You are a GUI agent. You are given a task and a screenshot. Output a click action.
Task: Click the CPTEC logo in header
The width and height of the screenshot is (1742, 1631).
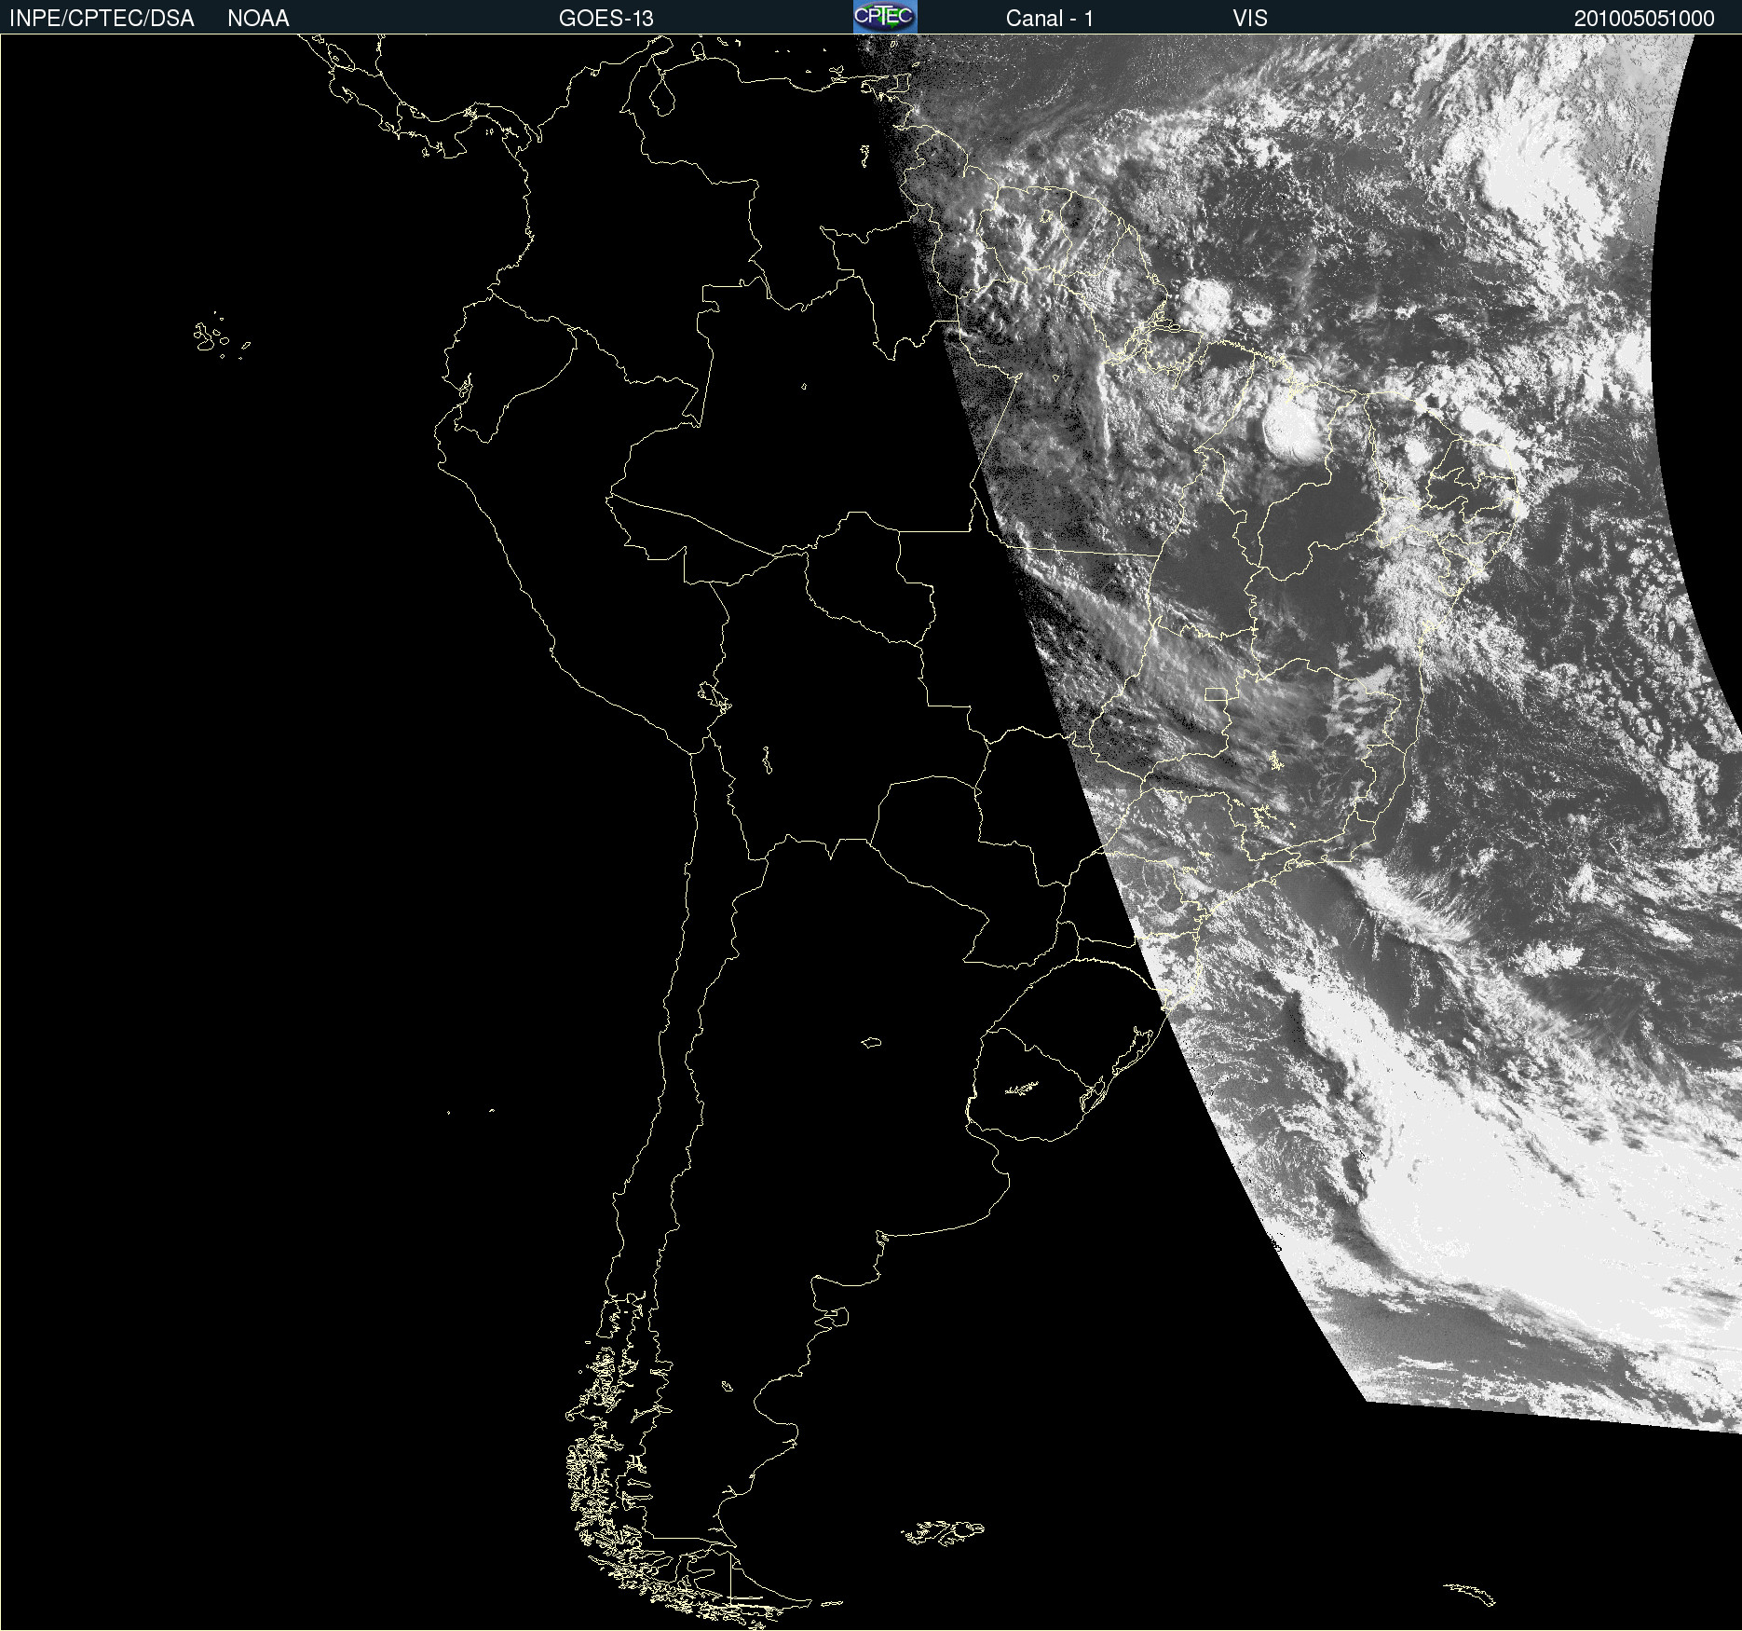click(x=885, y=17)
